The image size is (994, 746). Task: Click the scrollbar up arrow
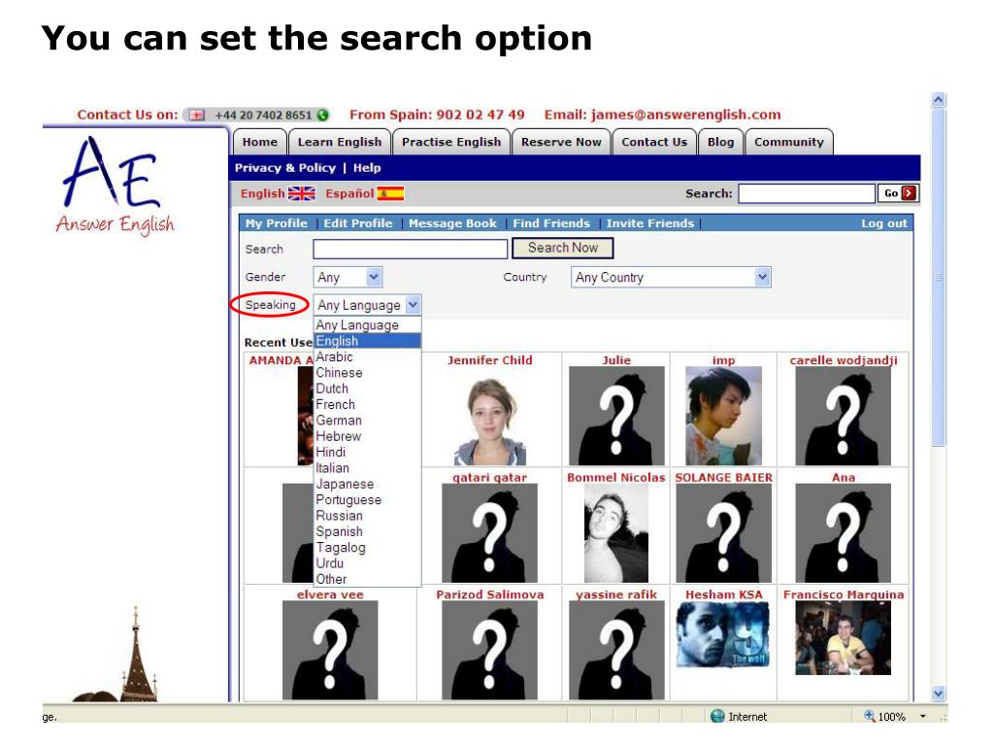click(x=939, y=100)
